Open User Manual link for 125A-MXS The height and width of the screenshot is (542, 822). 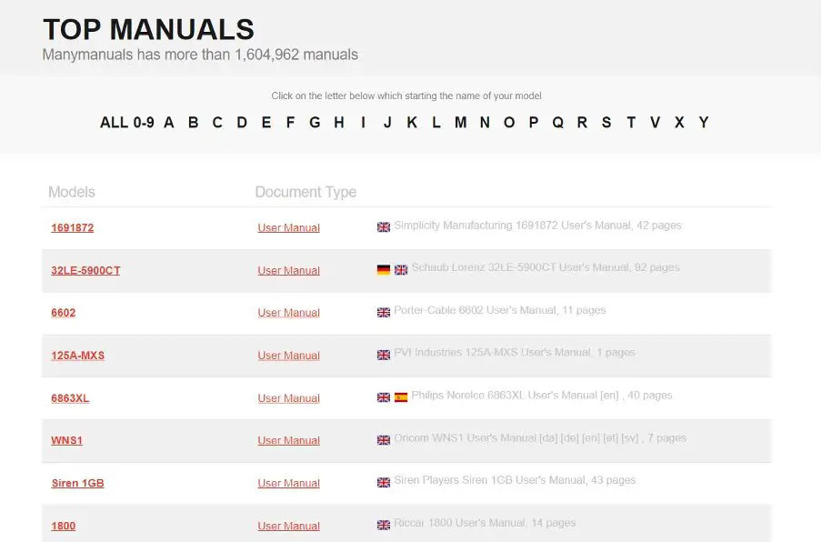pyautogui.click(x=289, y=356)
